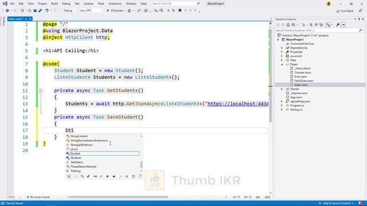Click the bookmark toolbar icon
The width and height of the screenshot is (367, 206).
click(x=179, y=10)
